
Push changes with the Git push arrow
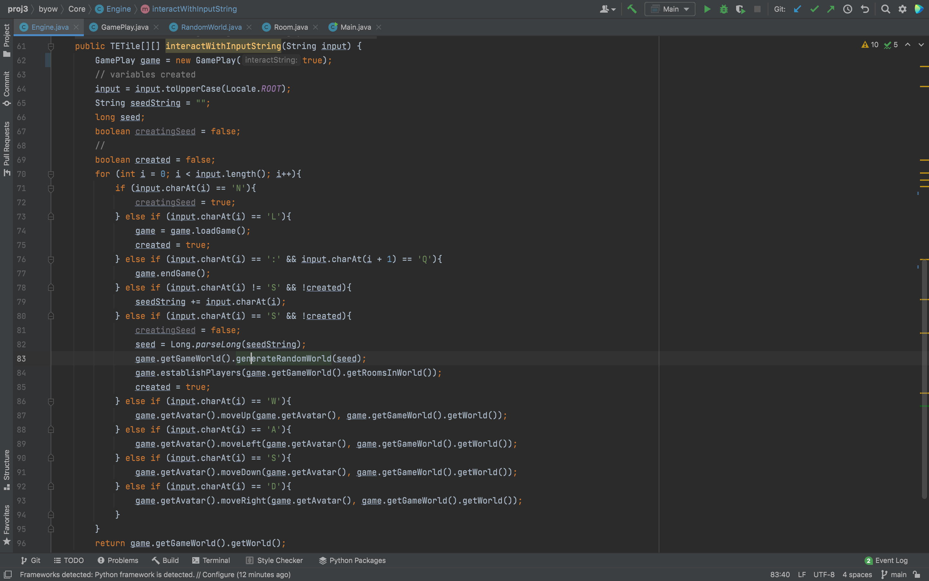(831, 9)
